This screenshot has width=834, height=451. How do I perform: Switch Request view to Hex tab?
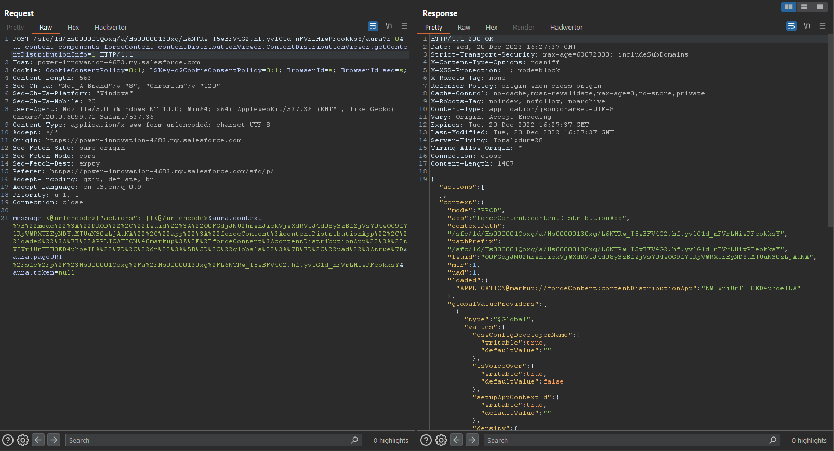[x=73, y=28]
